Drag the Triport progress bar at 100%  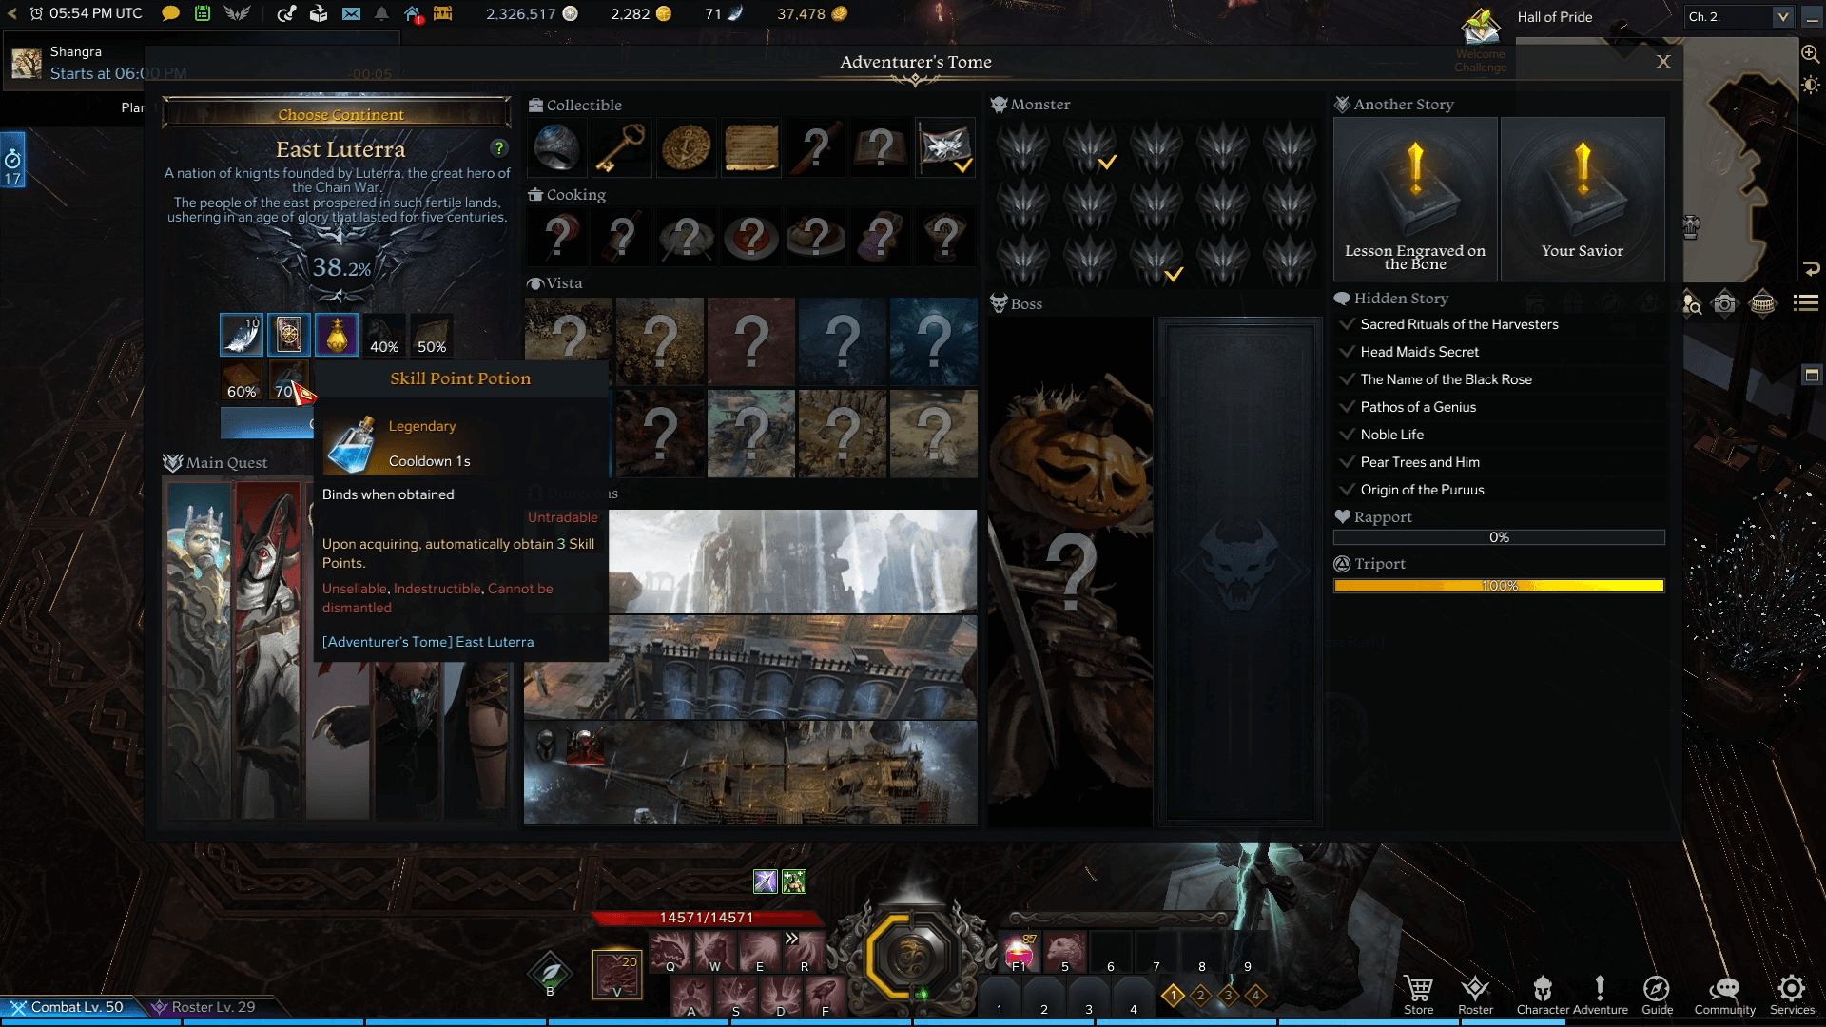(1499, 586)
